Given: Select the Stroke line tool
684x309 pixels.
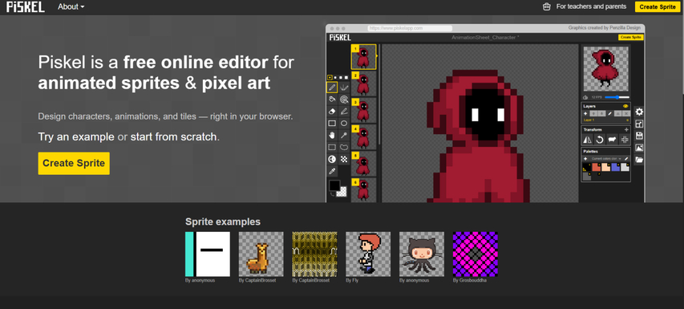Looking at the screenshot, I should tap(344, 112).
